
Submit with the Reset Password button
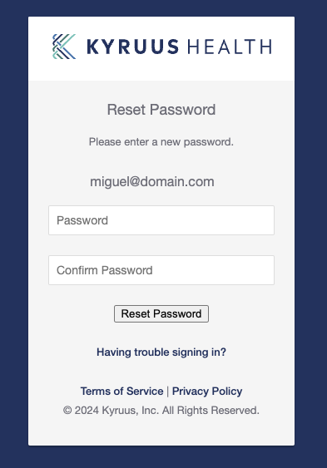point(161,313)
